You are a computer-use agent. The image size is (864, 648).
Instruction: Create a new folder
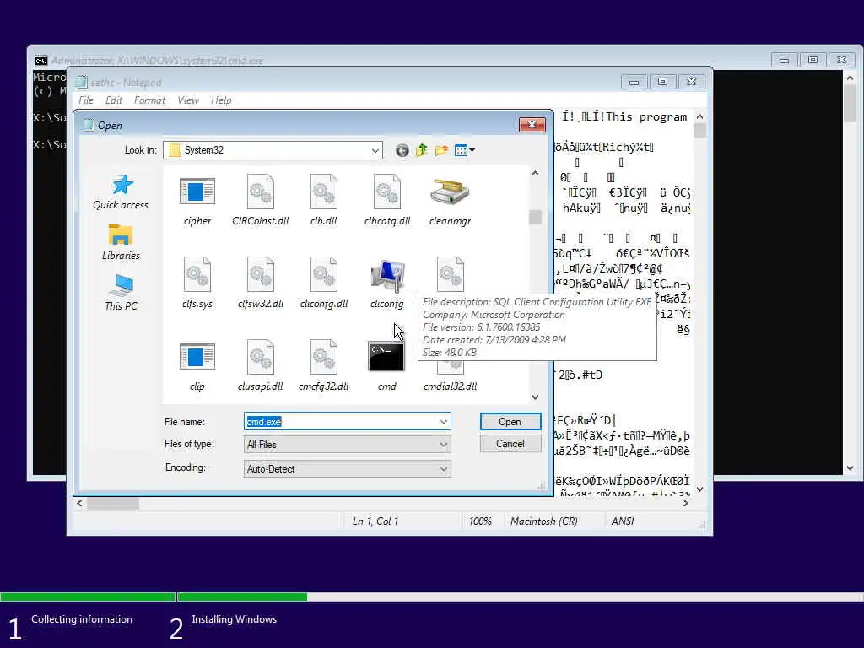point(441,150)
